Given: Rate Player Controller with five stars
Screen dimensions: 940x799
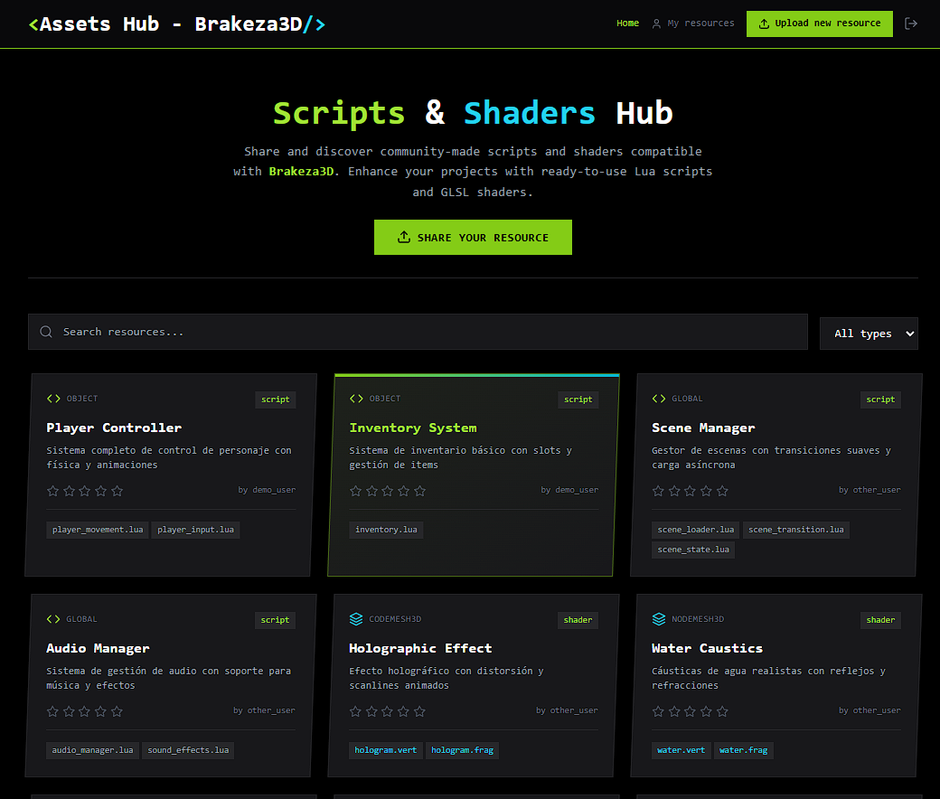Looking at the screenshot, I should [x=117, y=491].
